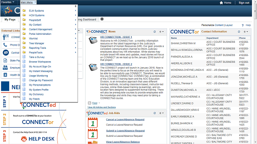Open Submit a Leave/Absence Request link
Image resolution: width=257 pixels, height=144 pixels.
[125, 131]
